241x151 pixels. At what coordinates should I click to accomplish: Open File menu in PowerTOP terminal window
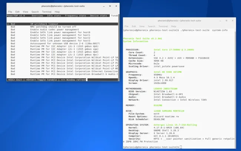[10, 12]
